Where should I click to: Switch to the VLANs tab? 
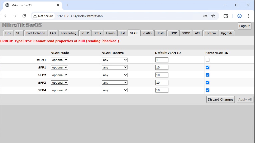147,33
